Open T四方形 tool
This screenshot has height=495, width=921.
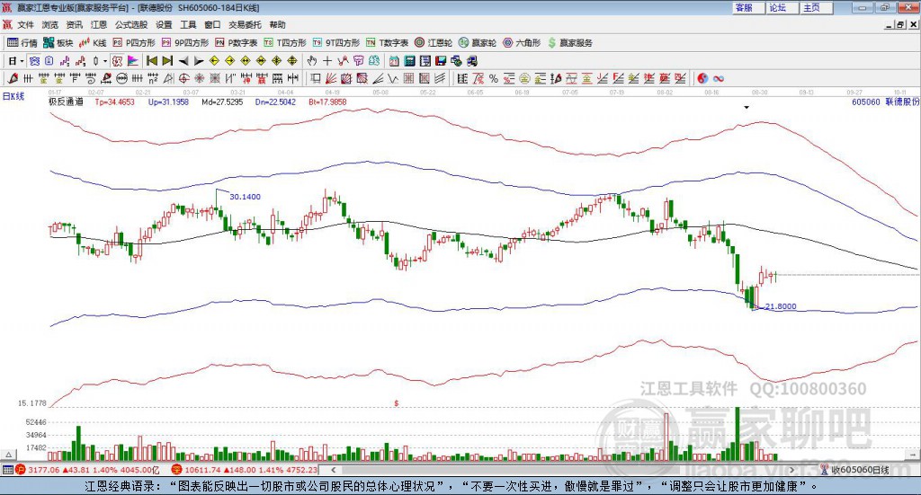tap(285, 43)
